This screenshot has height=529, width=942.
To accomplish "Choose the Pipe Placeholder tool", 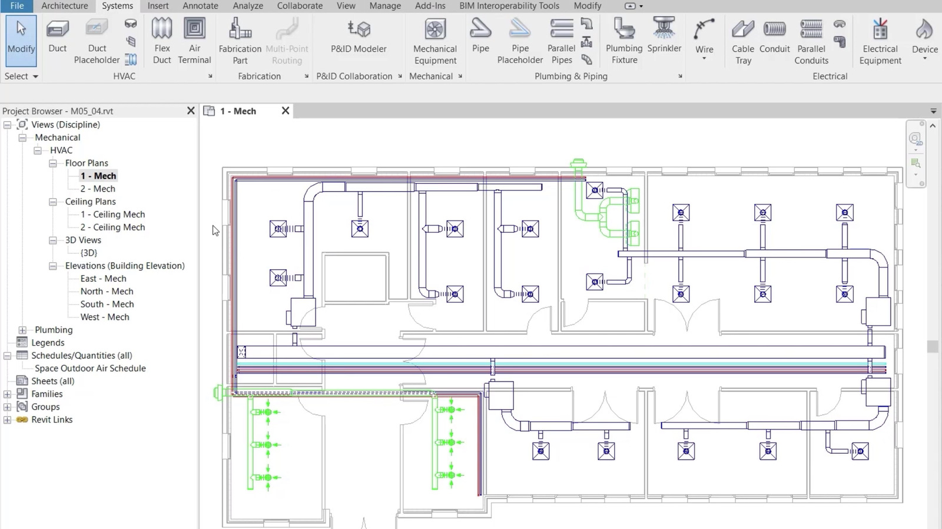I will coord(520,41).
